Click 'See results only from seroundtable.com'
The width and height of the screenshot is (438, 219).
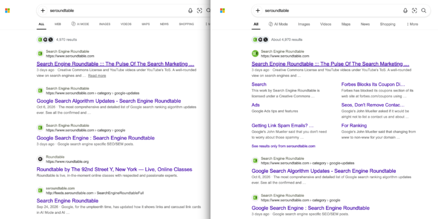tap(283, 146)
